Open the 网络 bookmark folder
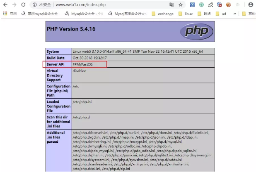The height and width of the screenshot is (172, 256). 204,14
